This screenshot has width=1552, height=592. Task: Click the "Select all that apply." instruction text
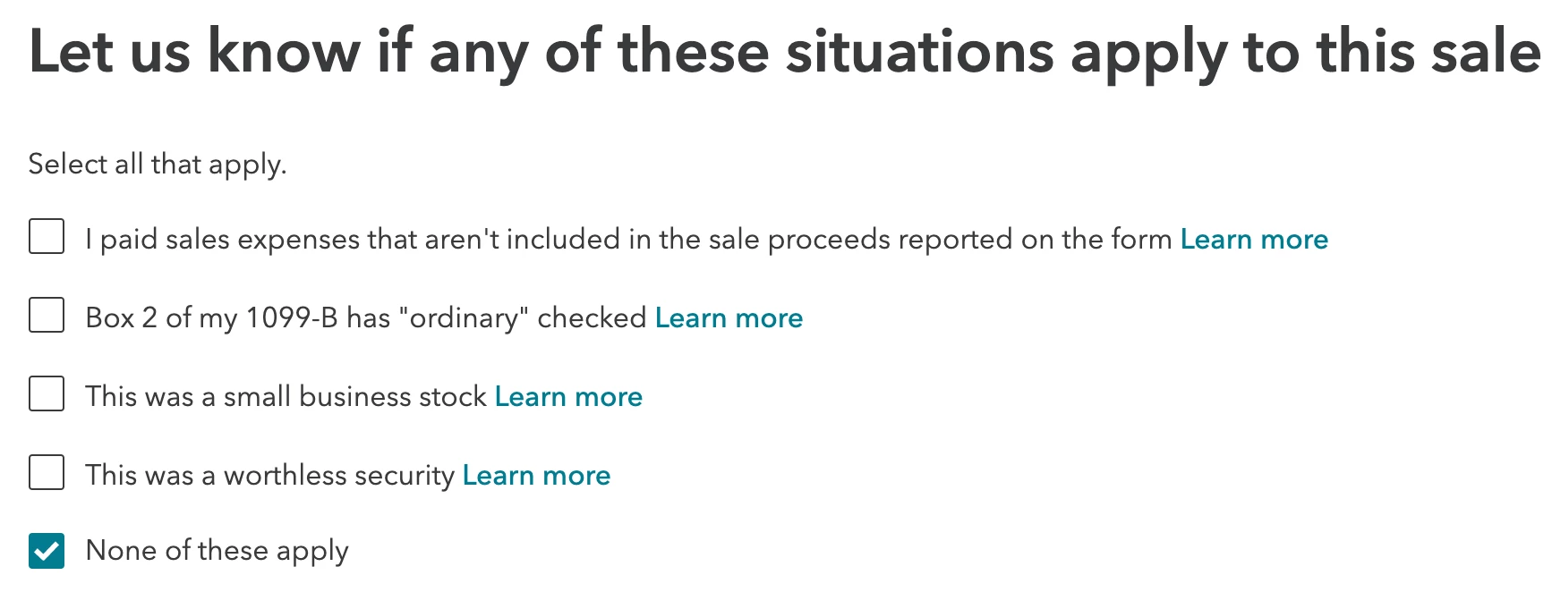(x=158, y=165)
